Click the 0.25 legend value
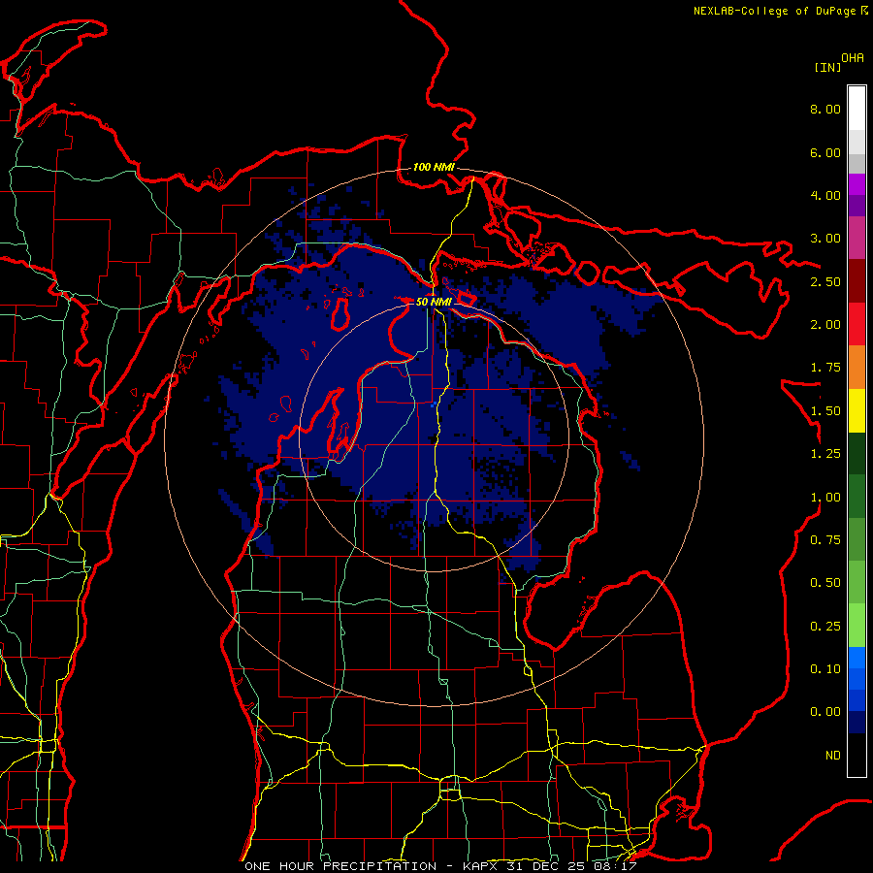The image size is (873, 873). tap(825, 627)
